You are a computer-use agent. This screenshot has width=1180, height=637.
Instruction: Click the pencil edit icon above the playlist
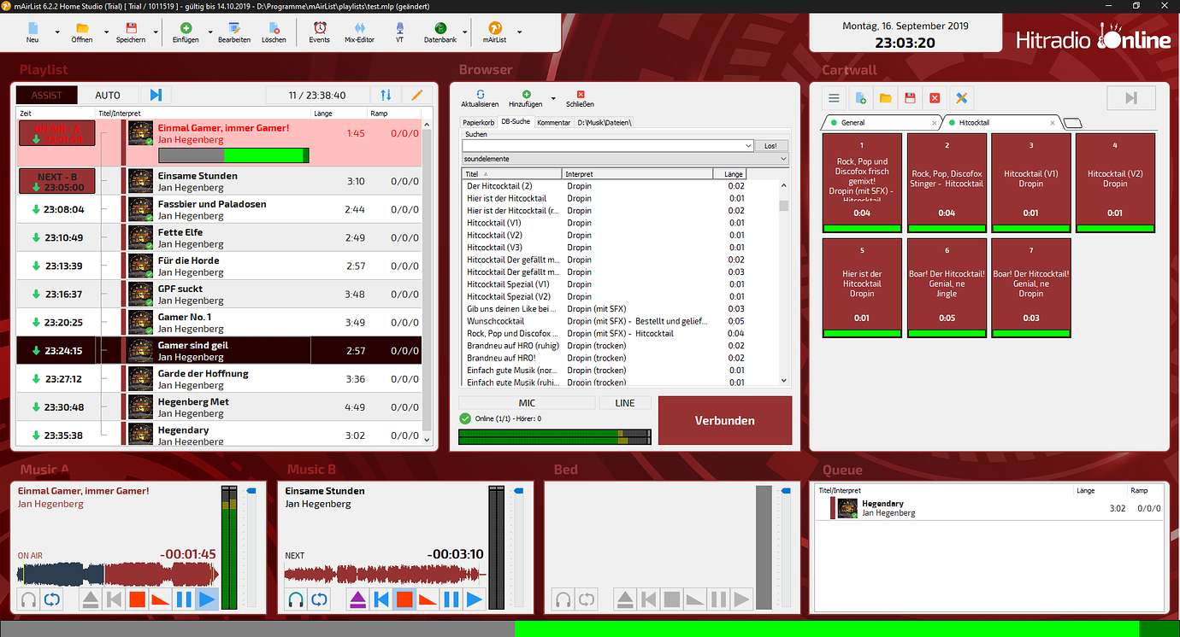coord(416,95)
